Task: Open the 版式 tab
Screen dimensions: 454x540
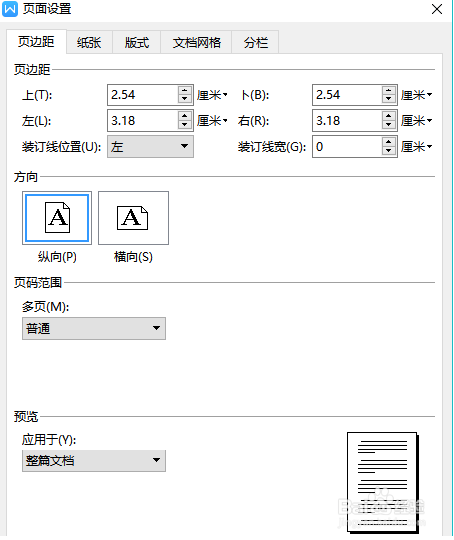Action: [136, 43]
